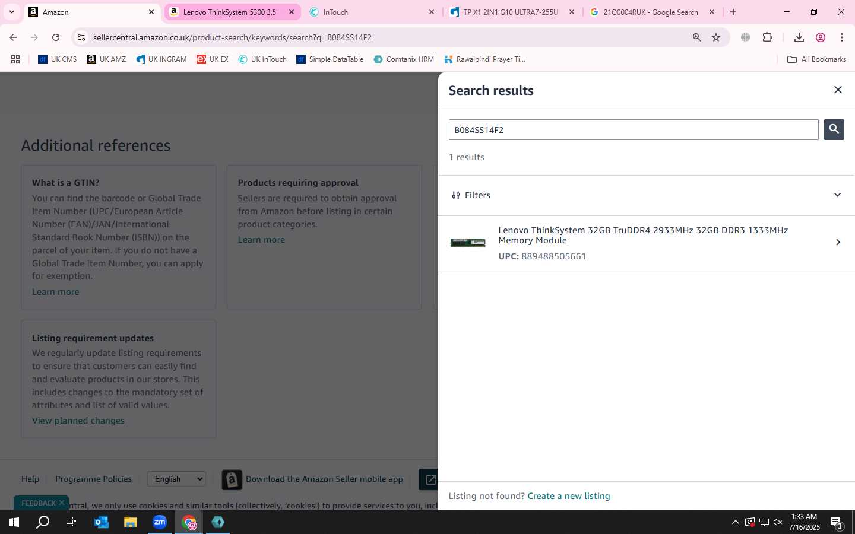Open UK AMZ bookmark
Screen dimensions: 855x534
106,59
